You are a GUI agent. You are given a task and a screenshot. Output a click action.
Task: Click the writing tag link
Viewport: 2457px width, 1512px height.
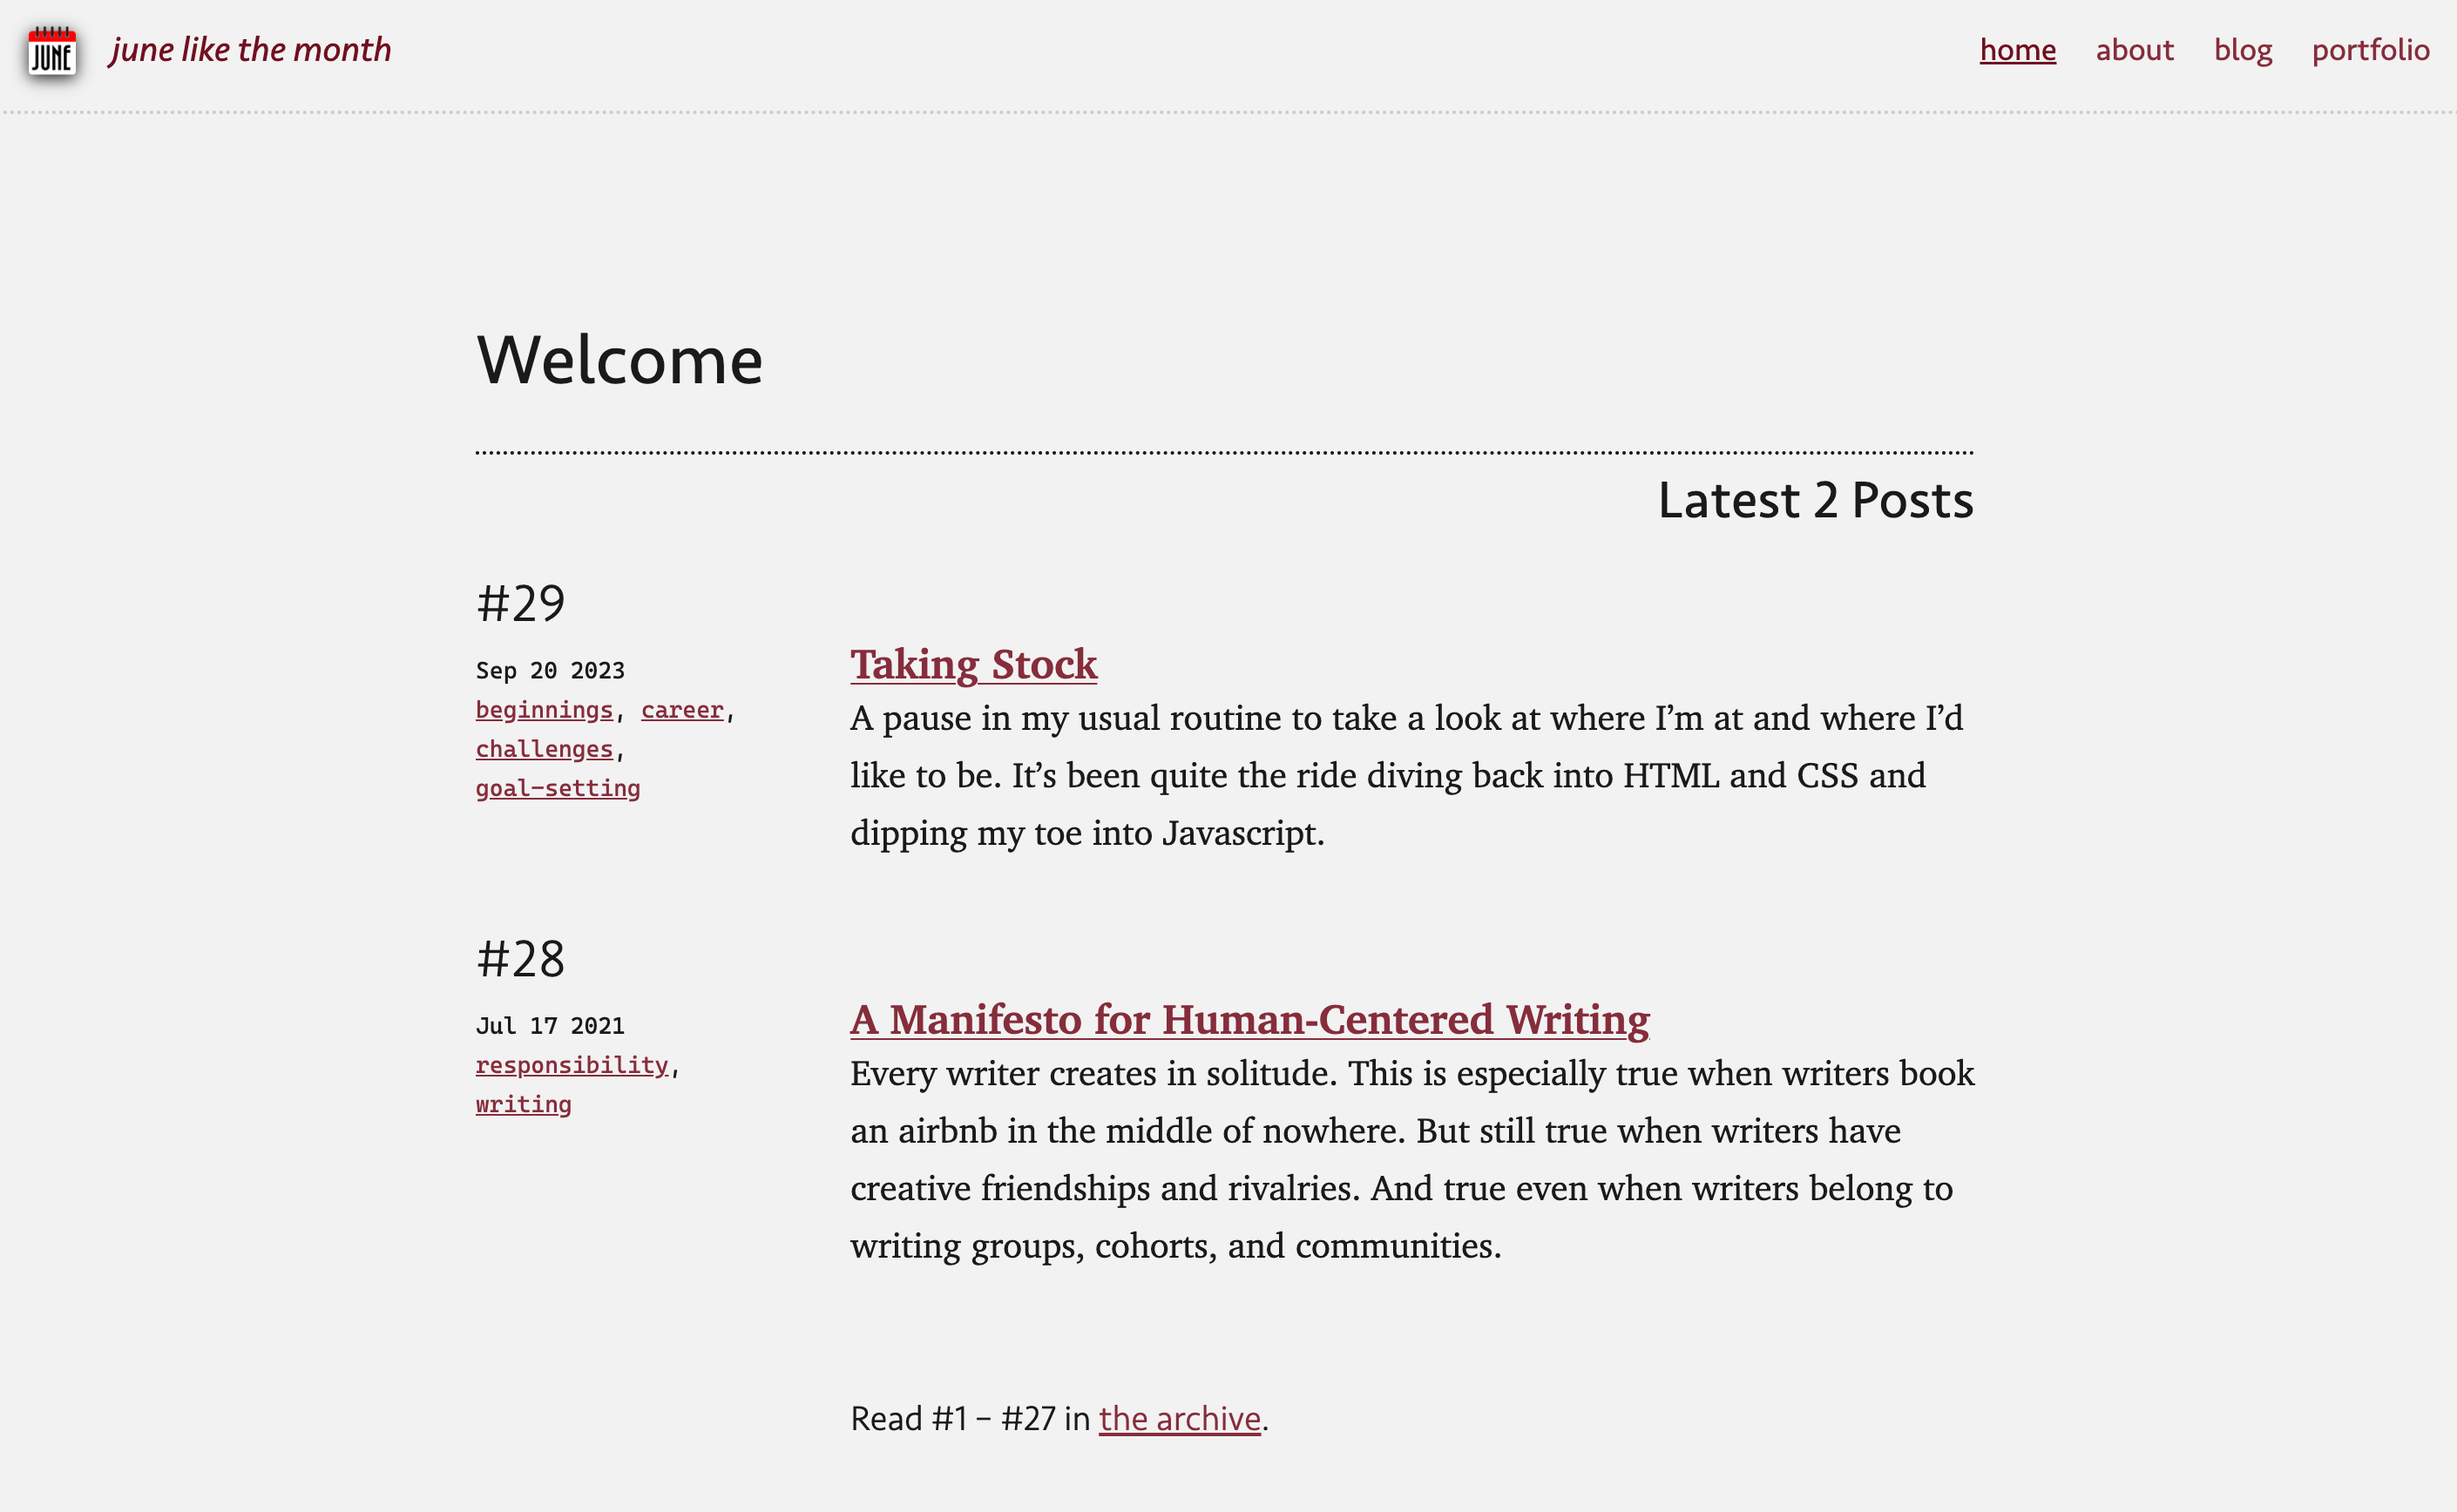(521, 1104)
